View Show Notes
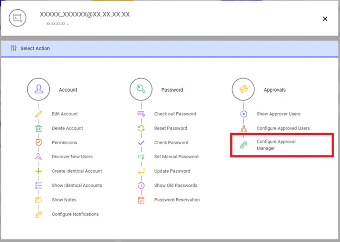340x242 pixels. (x=64, y=200)
